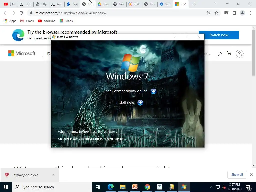Switch to the Google Drive Erro tab
The image size is (256, 192).
[x=103, y=4]
